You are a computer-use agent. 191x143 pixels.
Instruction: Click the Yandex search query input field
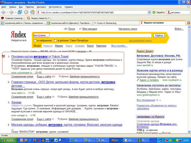coord(92,35)
